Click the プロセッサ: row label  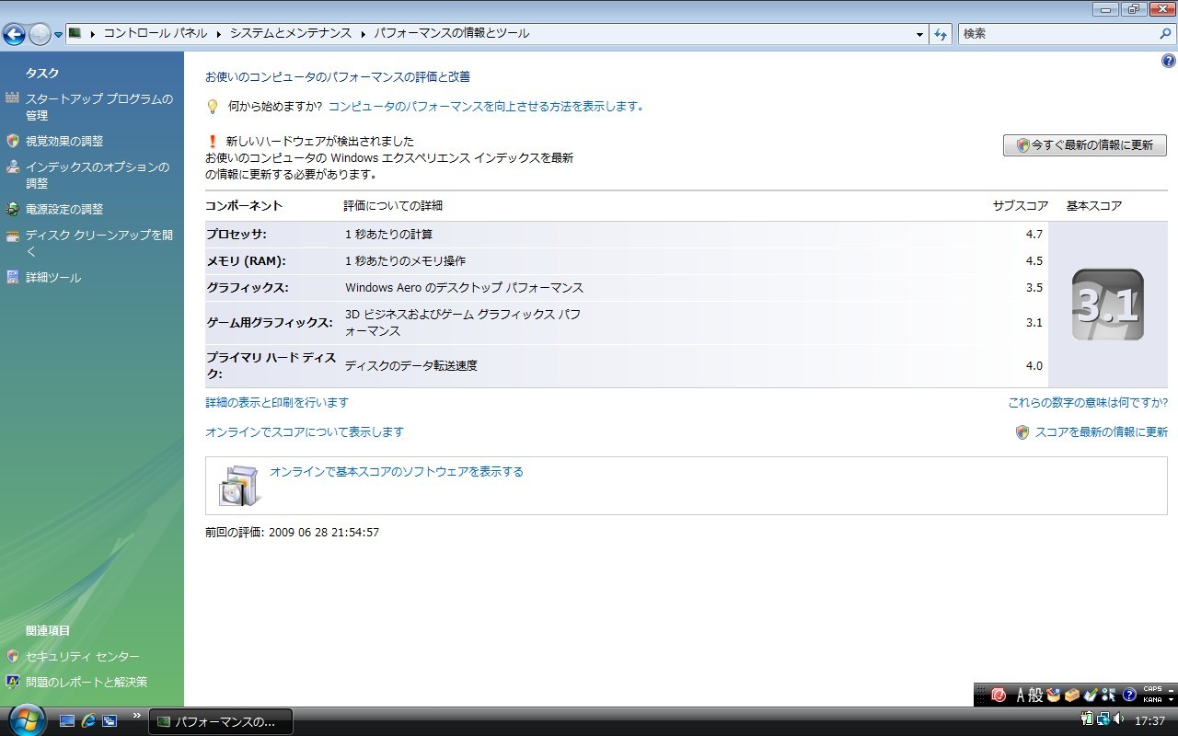tap(237, 235)
